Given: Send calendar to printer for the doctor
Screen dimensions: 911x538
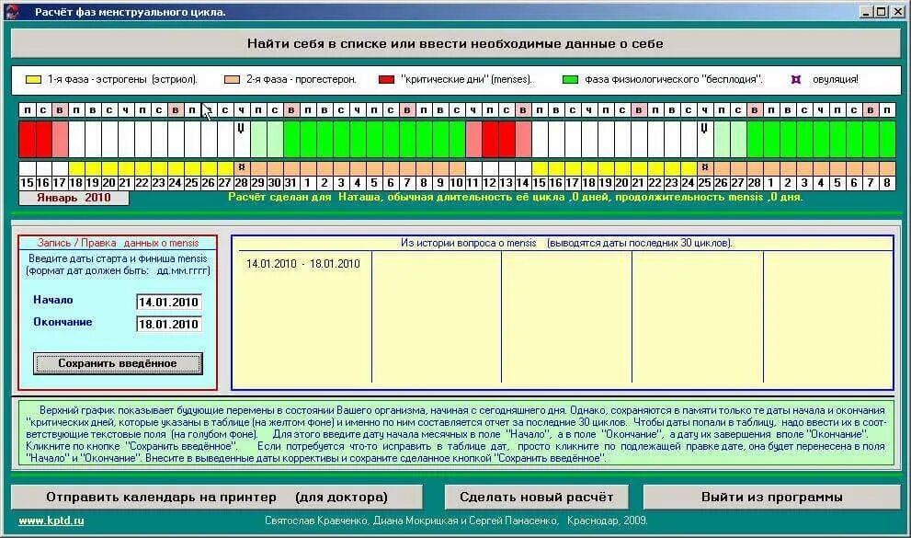Looking at the screenshot, I should coord(217,498).
